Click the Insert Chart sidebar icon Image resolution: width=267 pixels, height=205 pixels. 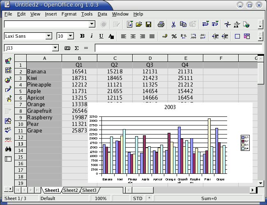click(x=8, y=80)
